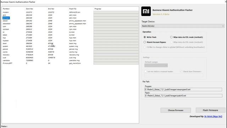Click the Version 1.1 Beta text

click(x=161, y=14)
